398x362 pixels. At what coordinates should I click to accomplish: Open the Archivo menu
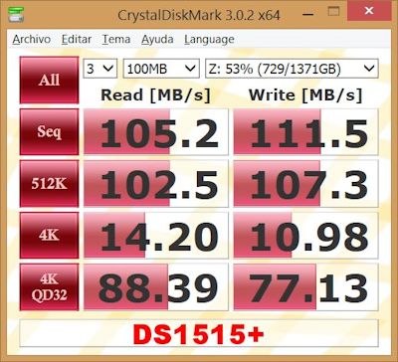tap(32, 40)
